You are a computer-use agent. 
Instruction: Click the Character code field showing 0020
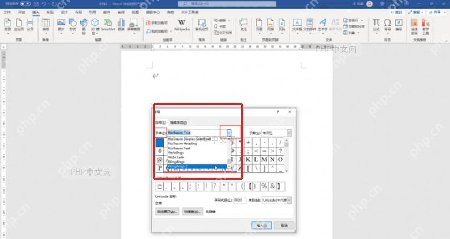point(239,200)
